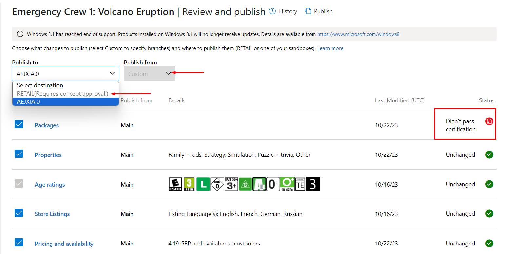Viewport: 505px width, 254px height.
Task: Click the IARC 3+ rating icon
Action: (x=232, y=184)
